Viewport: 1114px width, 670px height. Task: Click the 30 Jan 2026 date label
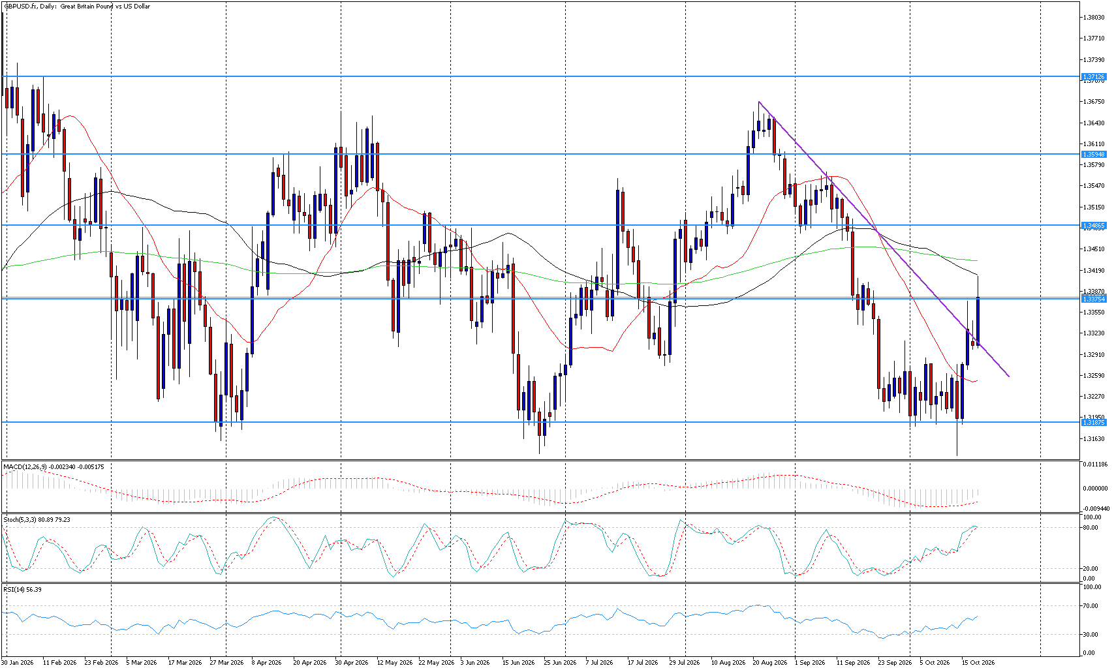click(x=18, y=663)
